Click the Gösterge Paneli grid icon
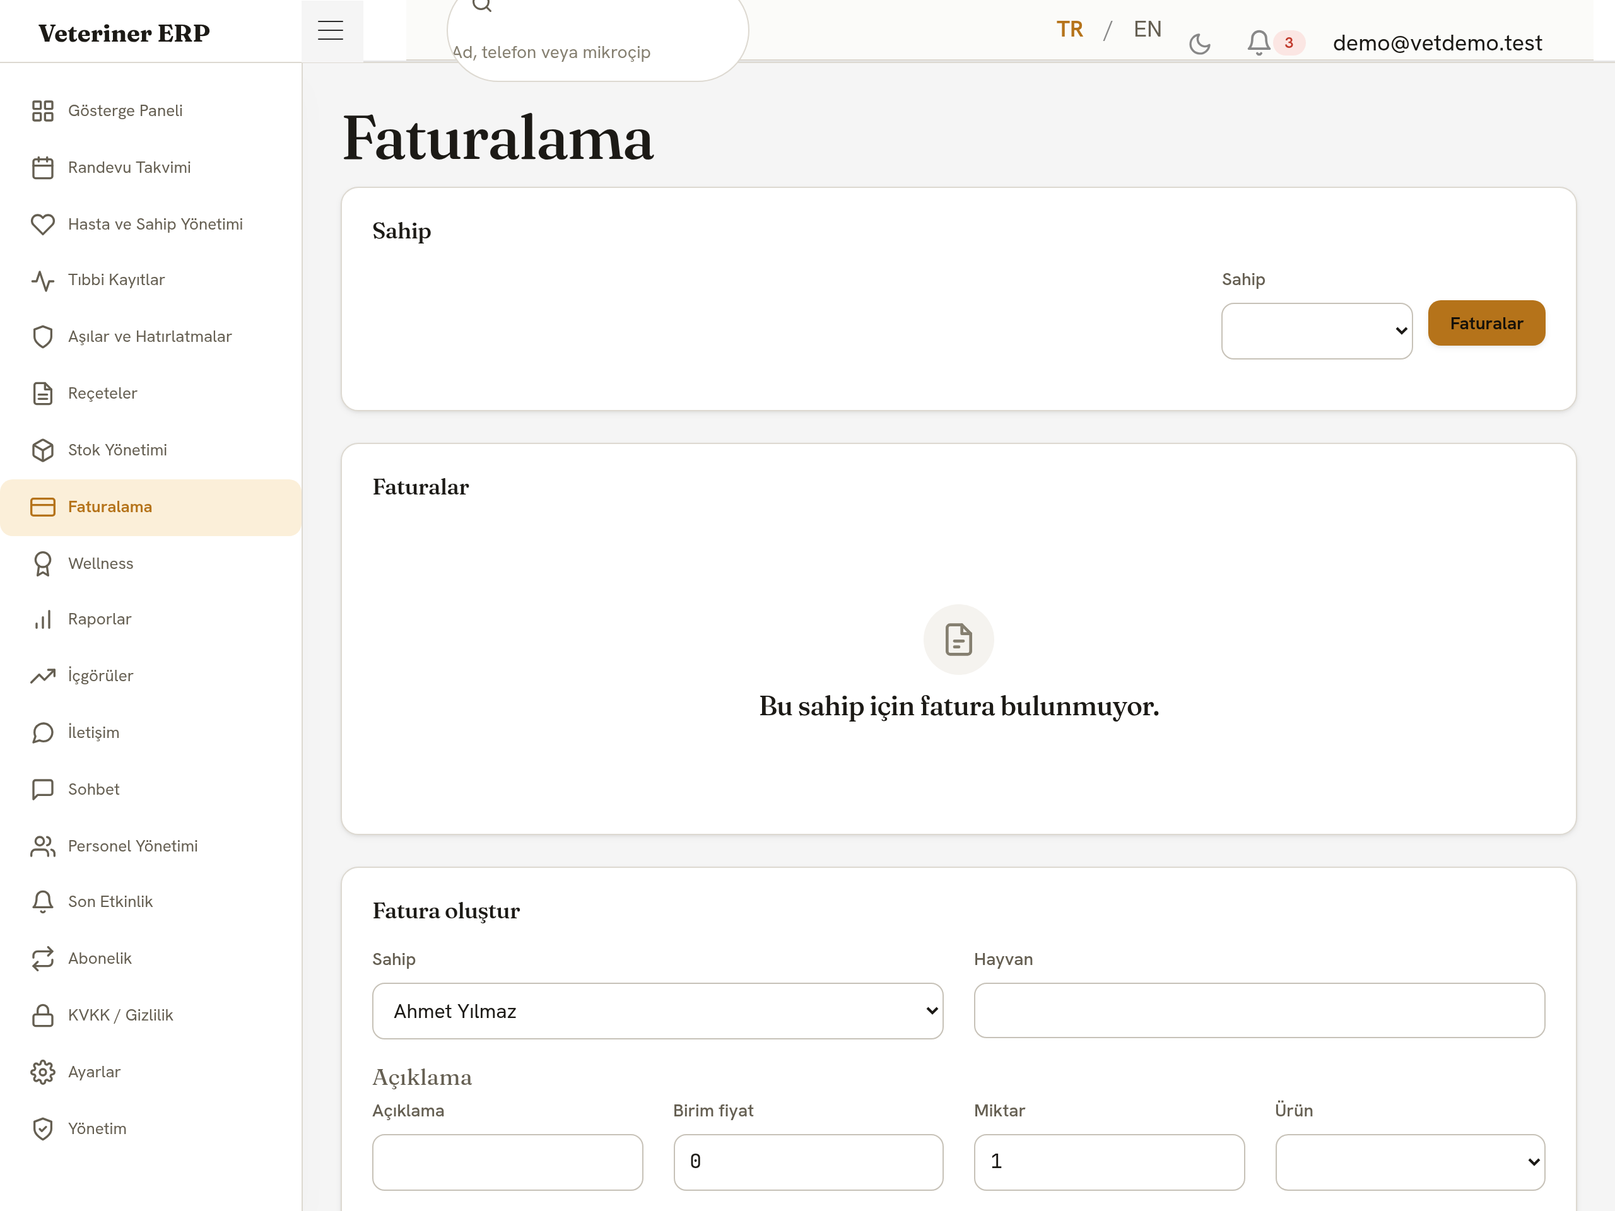 coord(43,111)
